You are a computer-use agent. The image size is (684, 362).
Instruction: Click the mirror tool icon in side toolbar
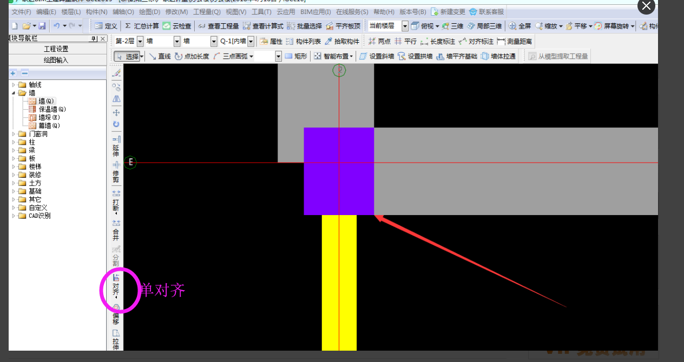(116, 99)
